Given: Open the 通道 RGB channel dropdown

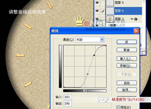Looking at the screenshot, I should [102, 40].
